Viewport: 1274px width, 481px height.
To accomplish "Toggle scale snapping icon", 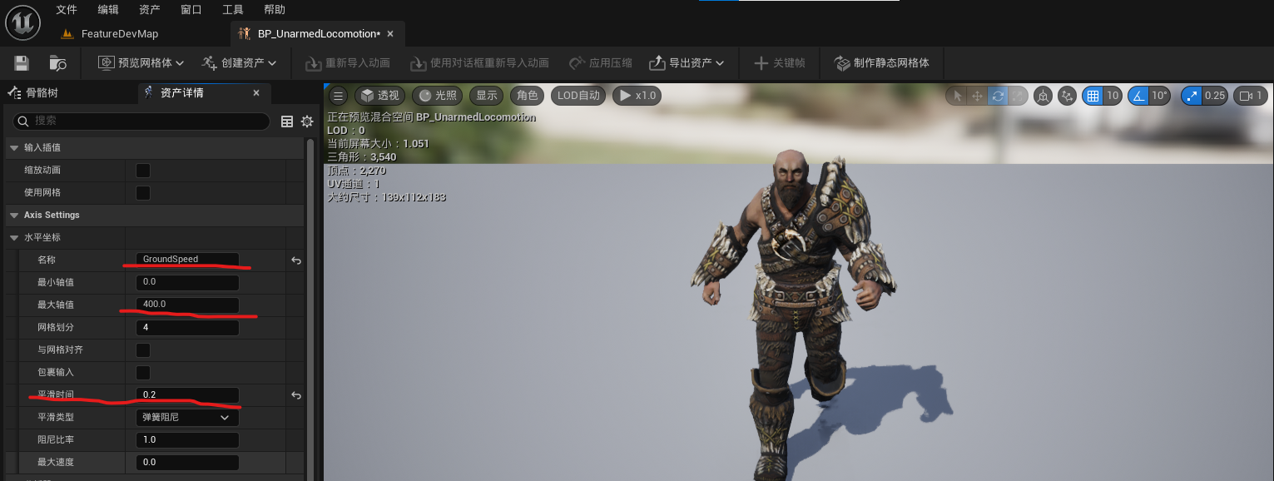I will 1192,96.
